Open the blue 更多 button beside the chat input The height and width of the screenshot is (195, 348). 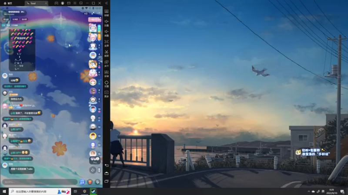click(82, 182)
